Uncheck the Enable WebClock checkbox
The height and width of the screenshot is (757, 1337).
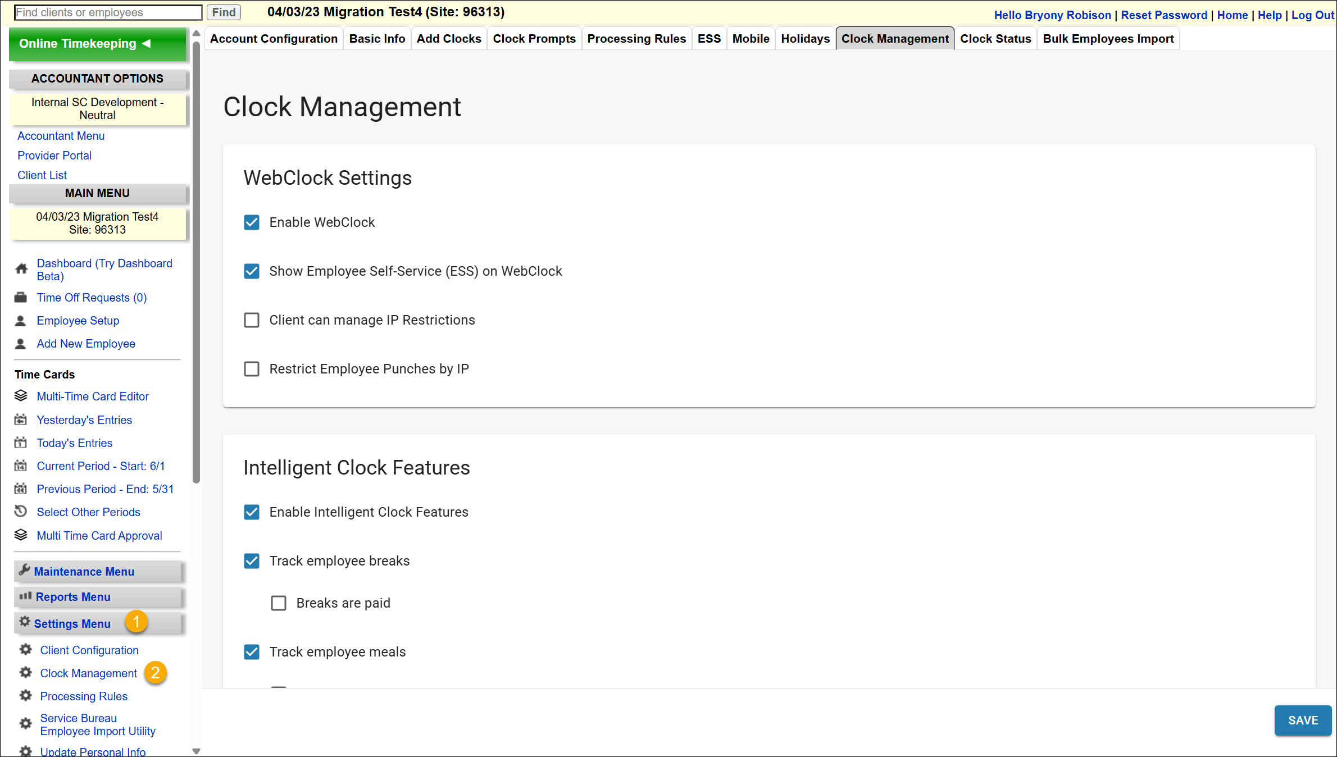click(x=252, y=222)
